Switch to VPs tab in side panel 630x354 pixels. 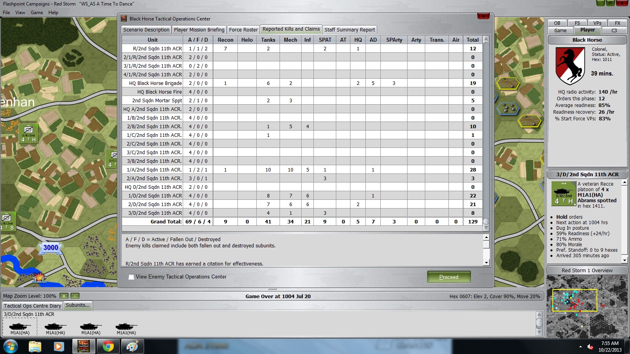point(597,23)
